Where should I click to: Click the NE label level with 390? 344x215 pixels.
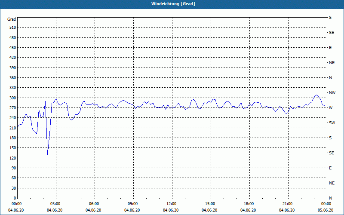pyautogui.click(x=332, y=63)
